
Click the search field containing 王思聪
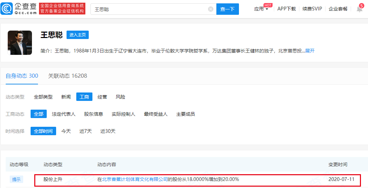154,9
